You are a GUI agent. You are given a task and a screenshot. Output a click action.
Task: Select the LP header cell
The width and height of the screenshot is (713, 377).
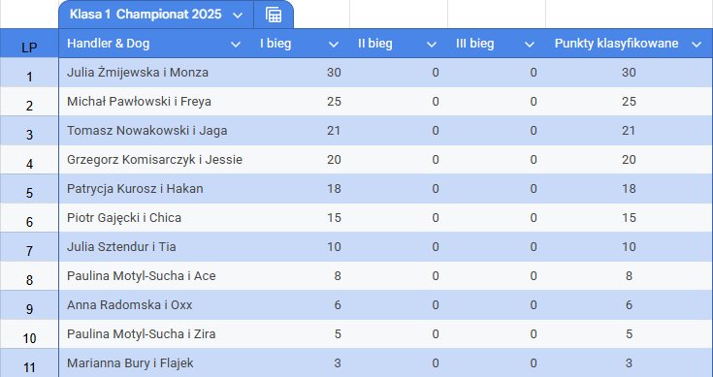(29, 44)
